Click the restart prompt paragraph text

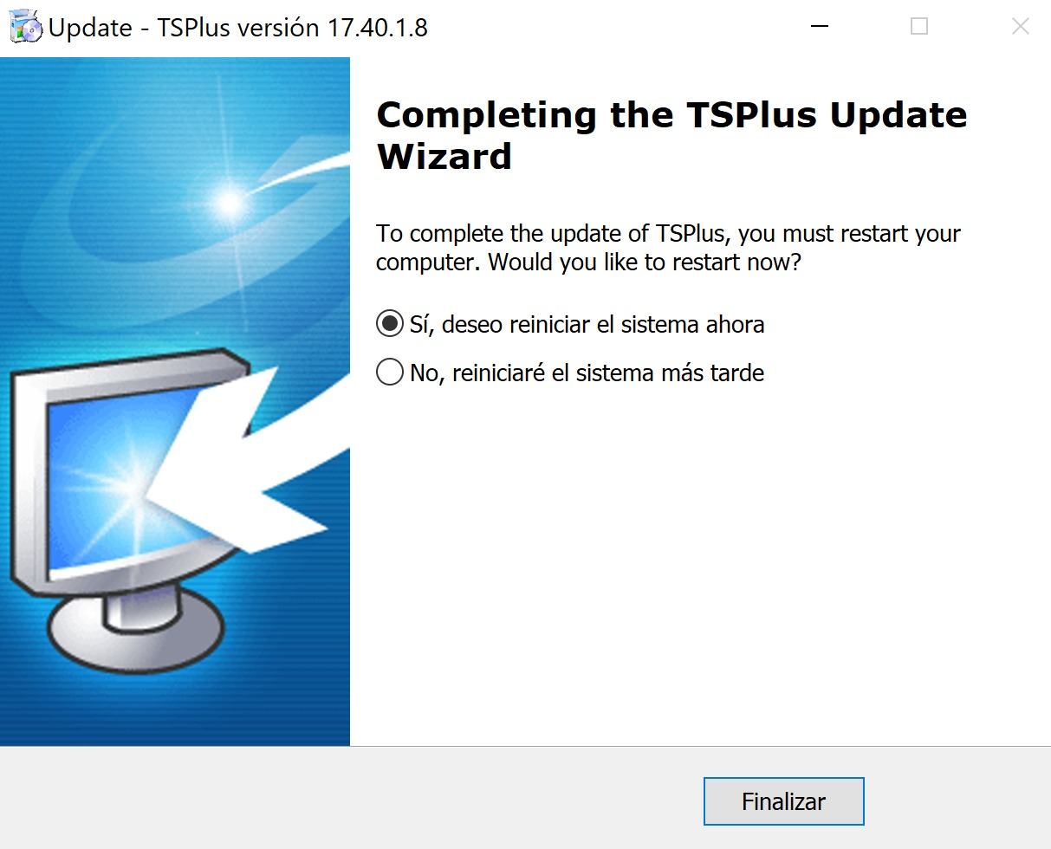pyautogui.click(x=668, y=248)
